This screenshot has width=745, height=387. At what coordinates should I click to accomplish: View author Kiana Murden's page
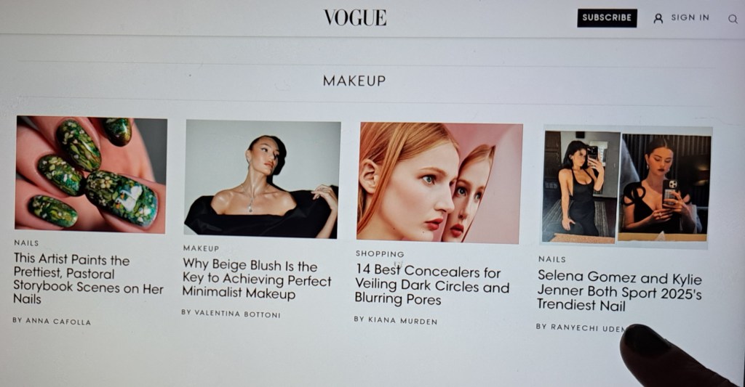[395, 320]
